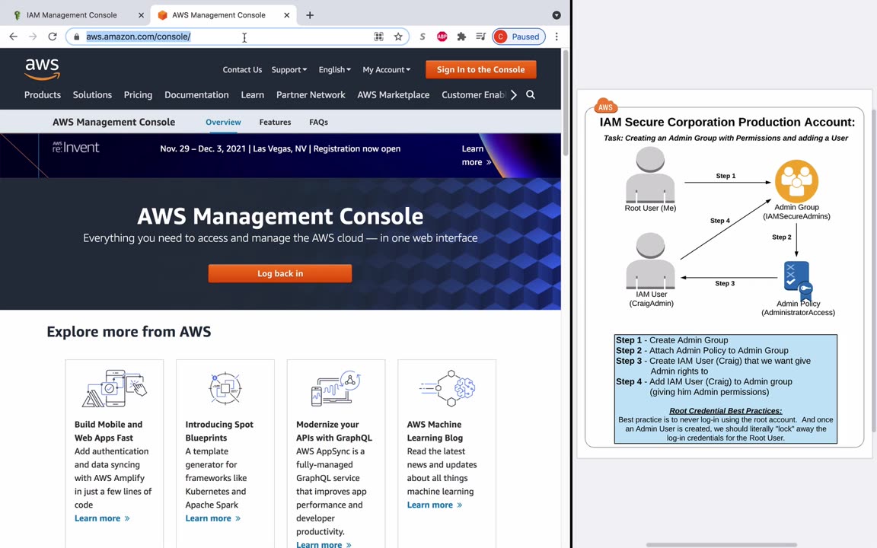Click the Machine Learning Blog illustration
The width and height of the screenshot is (877, 548).
pos(448,388)
